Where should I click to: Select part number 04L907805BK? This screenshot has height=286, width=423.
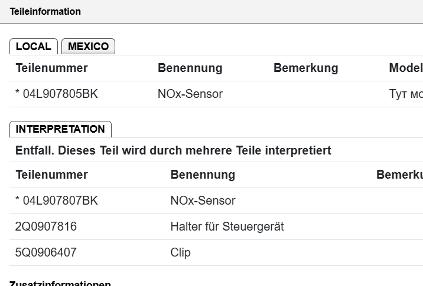(x=57, y=94)
